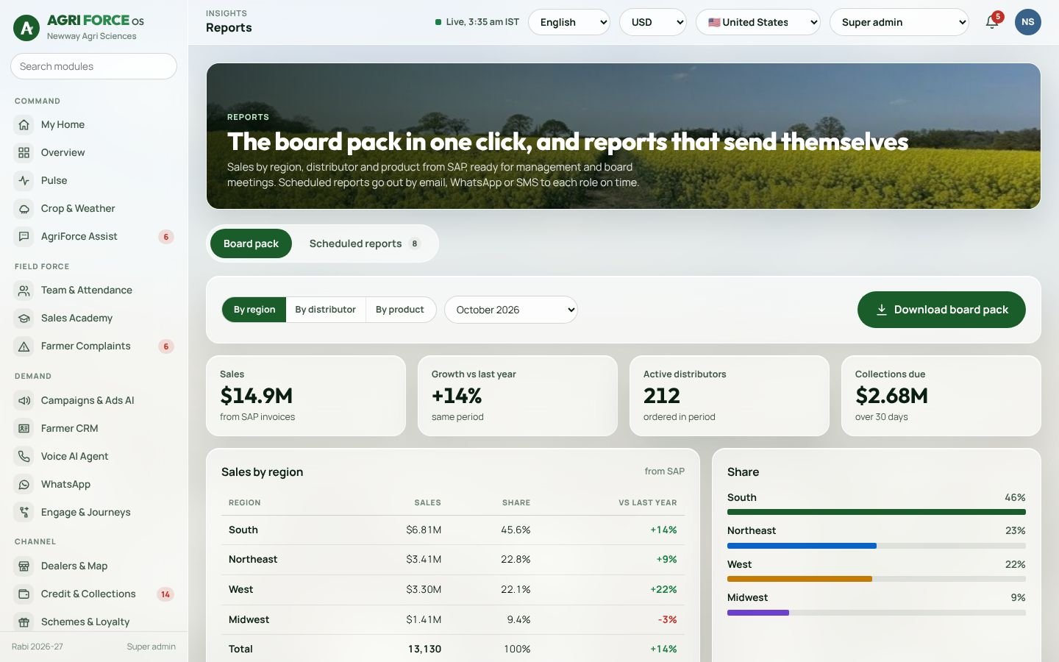Image resolution: width=1059 pixels, height=662 pixels.
Task: Switch to By product view
Action: tap(400, 310)
